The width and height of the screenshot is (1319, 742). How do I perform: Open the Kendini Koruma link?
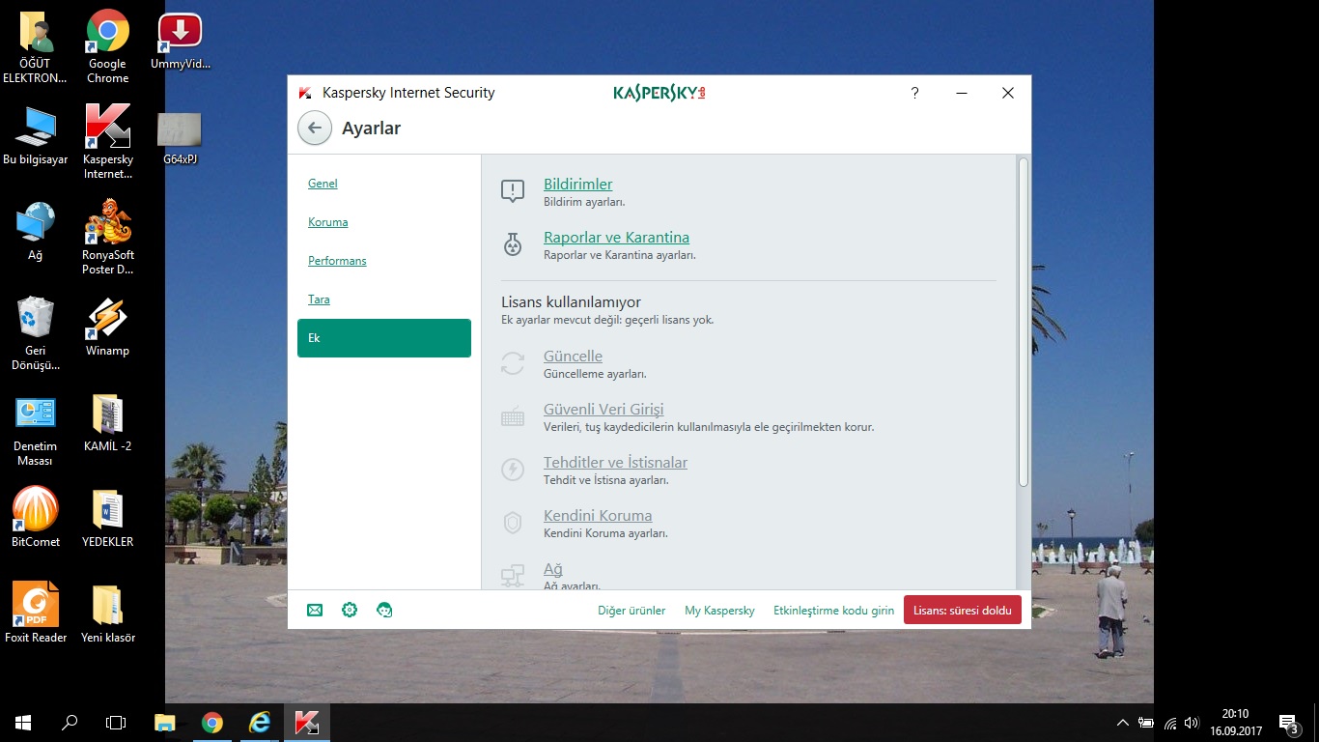click(598, 516)
